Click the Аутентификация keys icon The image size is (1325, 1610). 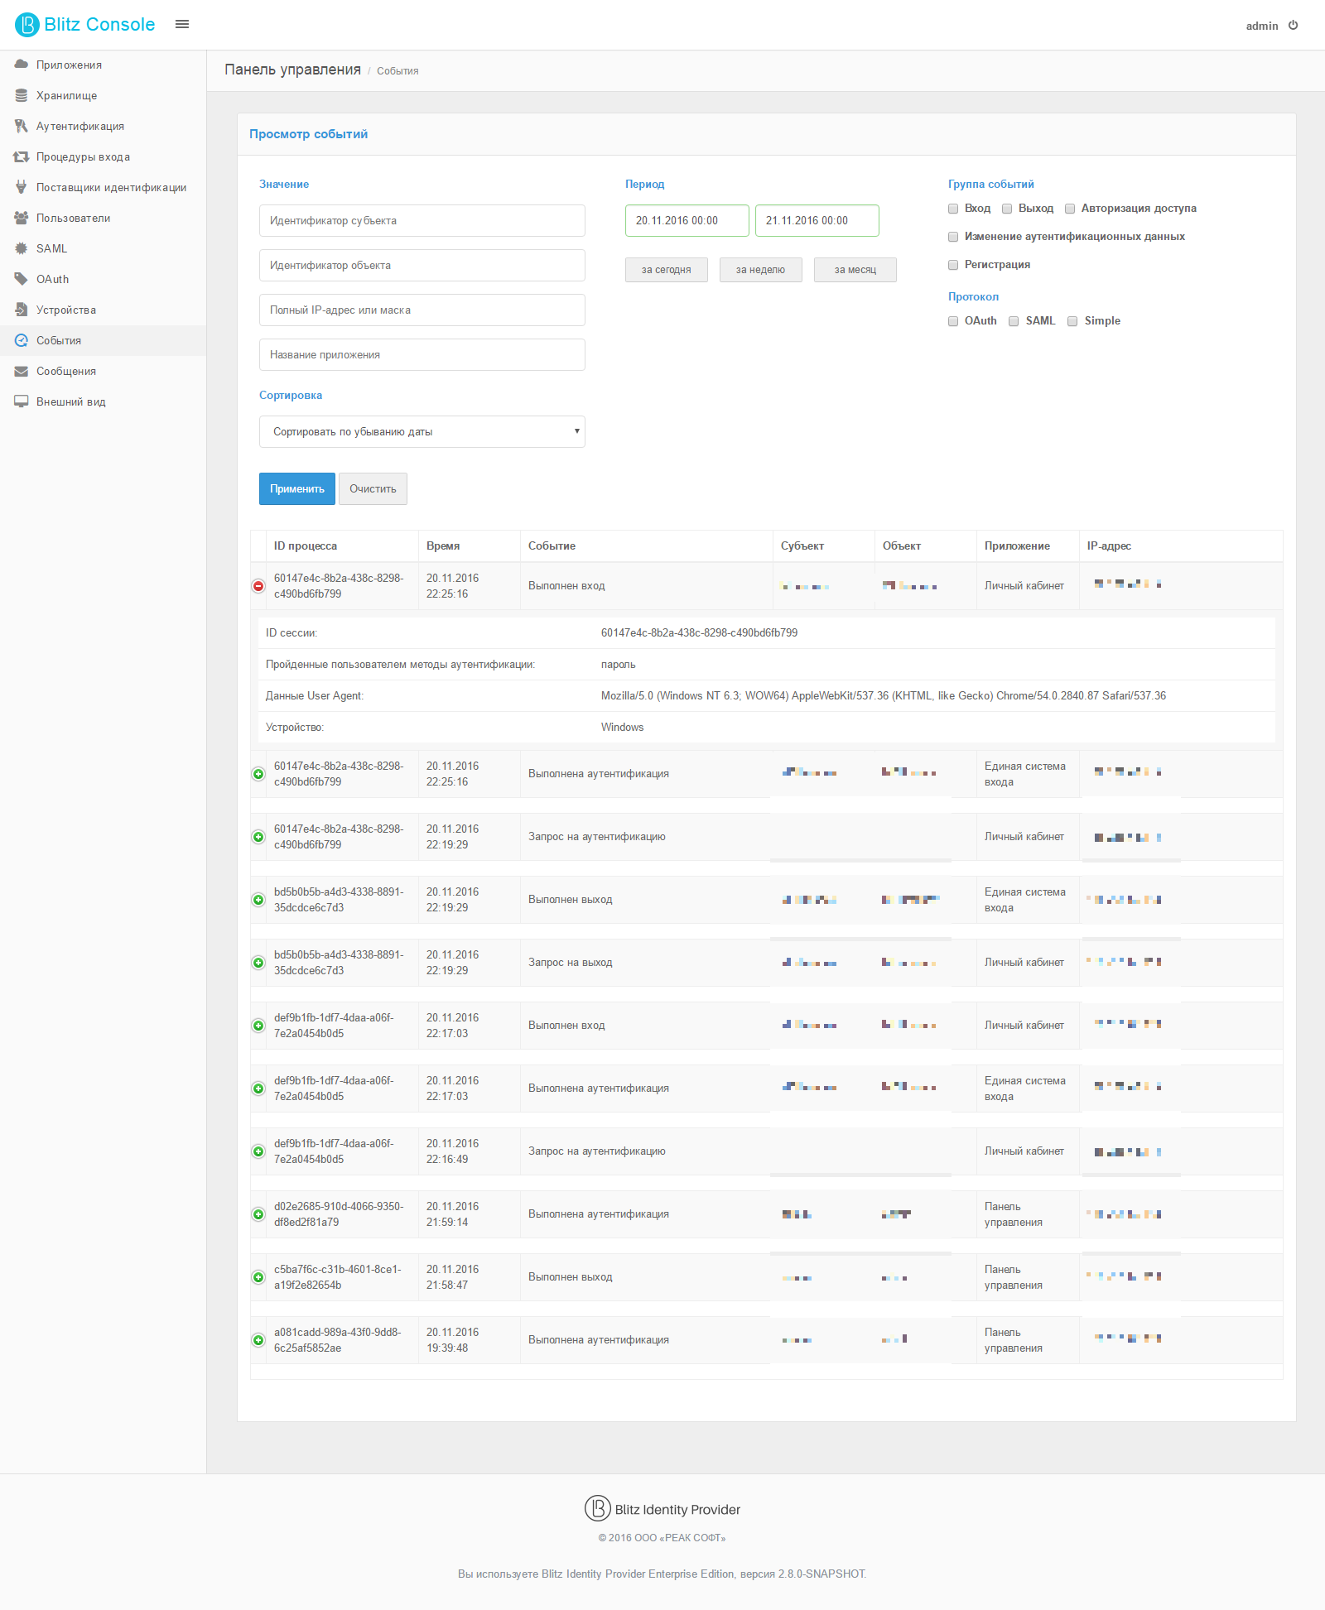(22, 126)
